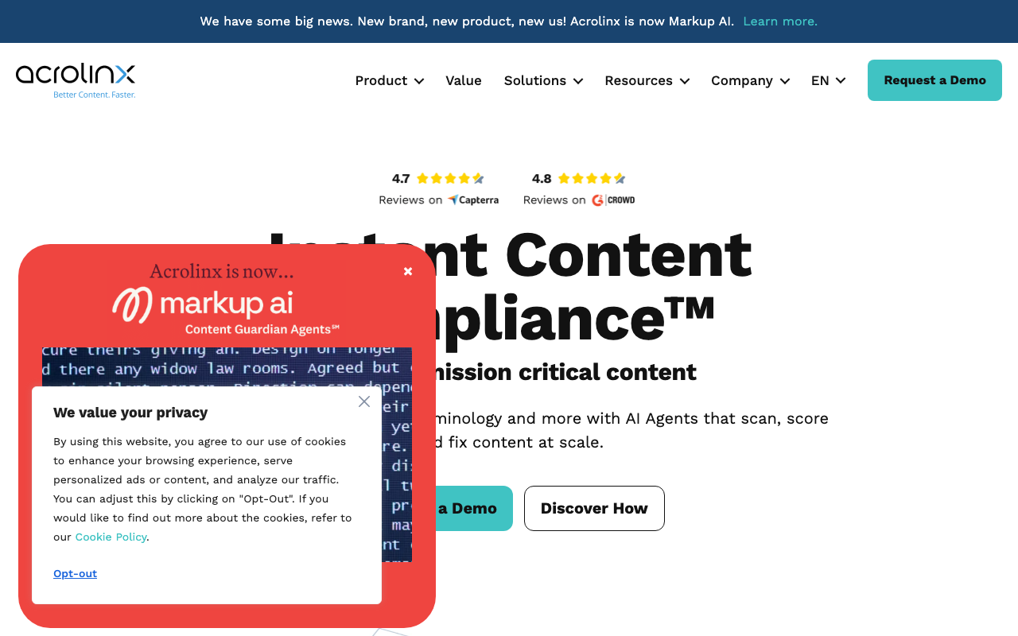Click 'Content Guardian Agents' tagline

pyautogui.click(x=262, y=329)
